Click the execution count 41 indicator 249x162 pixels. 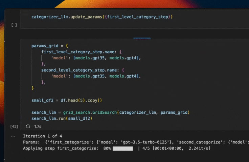pyautogui.click(x=14, y=126)
